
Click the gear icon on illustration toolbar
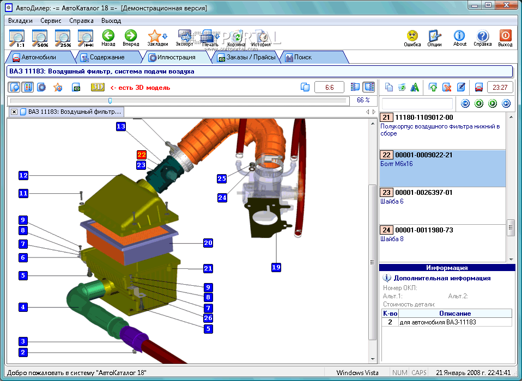point(41,88)
